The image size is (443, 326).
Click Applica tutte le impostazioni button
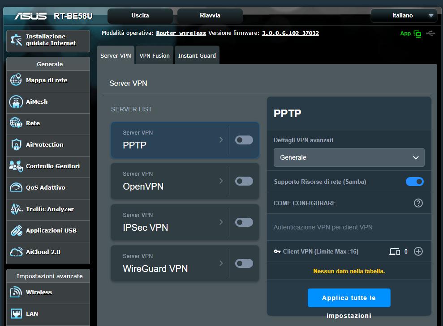[349, 298]
